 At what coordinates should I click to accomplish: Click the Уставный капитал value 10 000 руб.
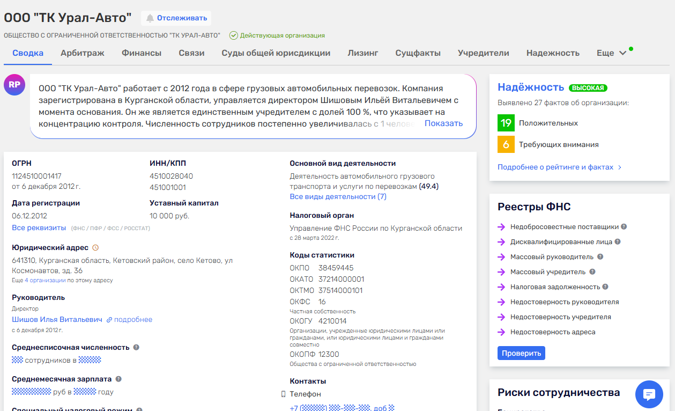click(x=169, y=216)
